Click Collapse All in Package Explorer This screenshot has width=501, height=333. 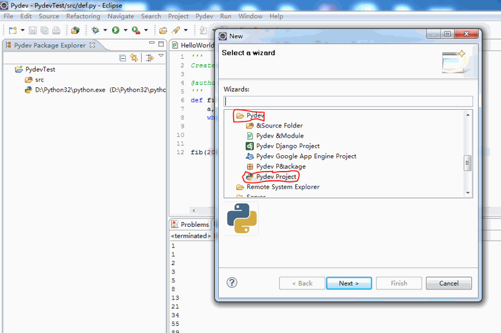point(122,58)
